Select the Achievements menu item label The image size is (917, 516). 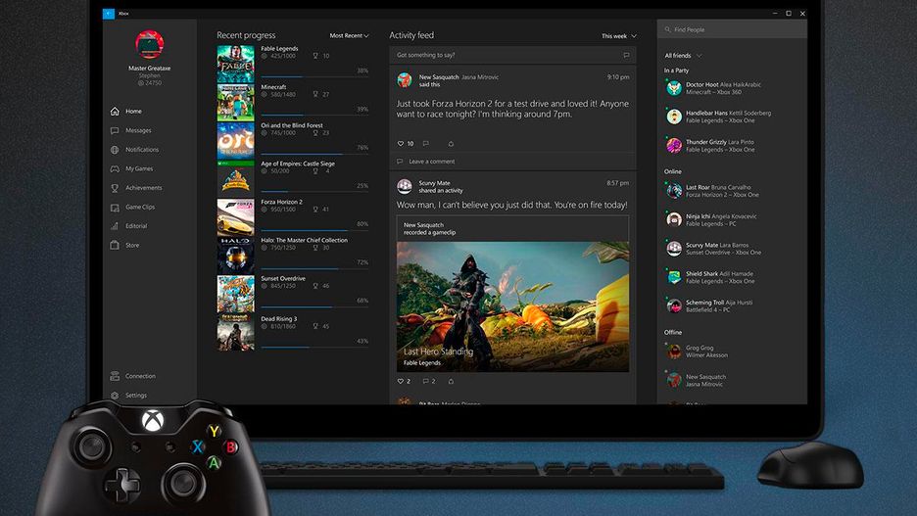click(x=143, y=188)
